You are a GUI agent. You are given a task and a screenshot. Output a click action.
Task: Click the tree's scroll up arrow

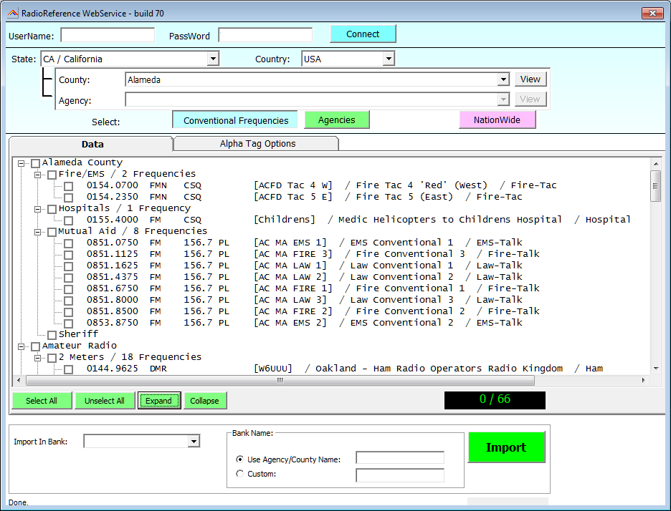pos(656,164)
